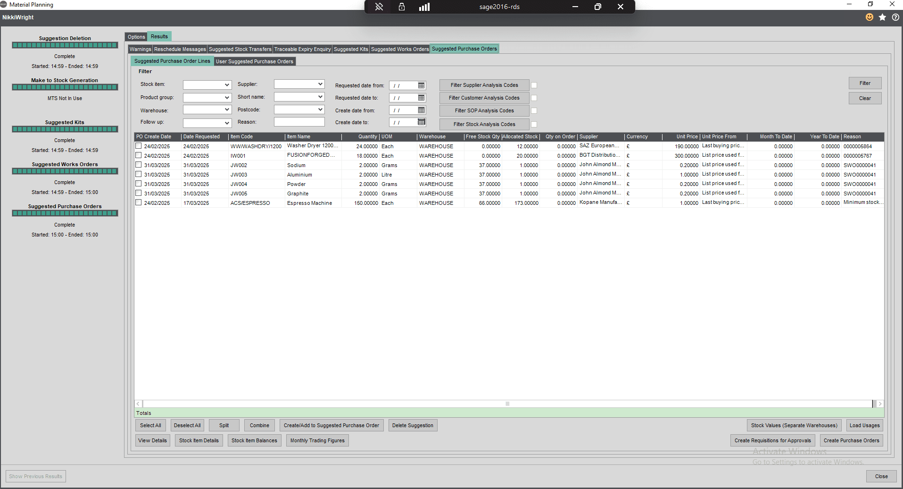Click the favourites star icon
The height and width of the screenshot is (489, 903).
tap(882, 17)
